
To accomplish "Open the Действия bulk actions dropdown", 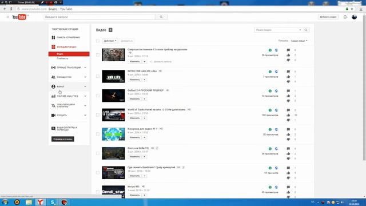I will 110,41.
